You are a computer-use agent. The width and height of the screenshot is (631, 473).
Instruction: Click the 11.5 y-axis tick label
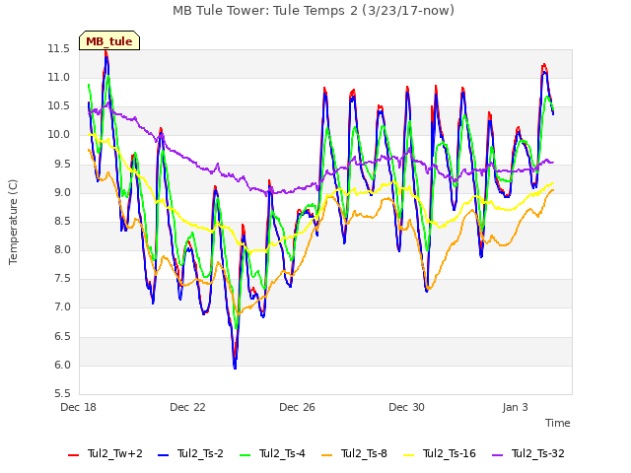59,49
